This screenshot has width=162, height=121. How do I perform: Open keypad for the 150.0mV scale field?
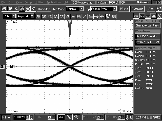point(28,117)
